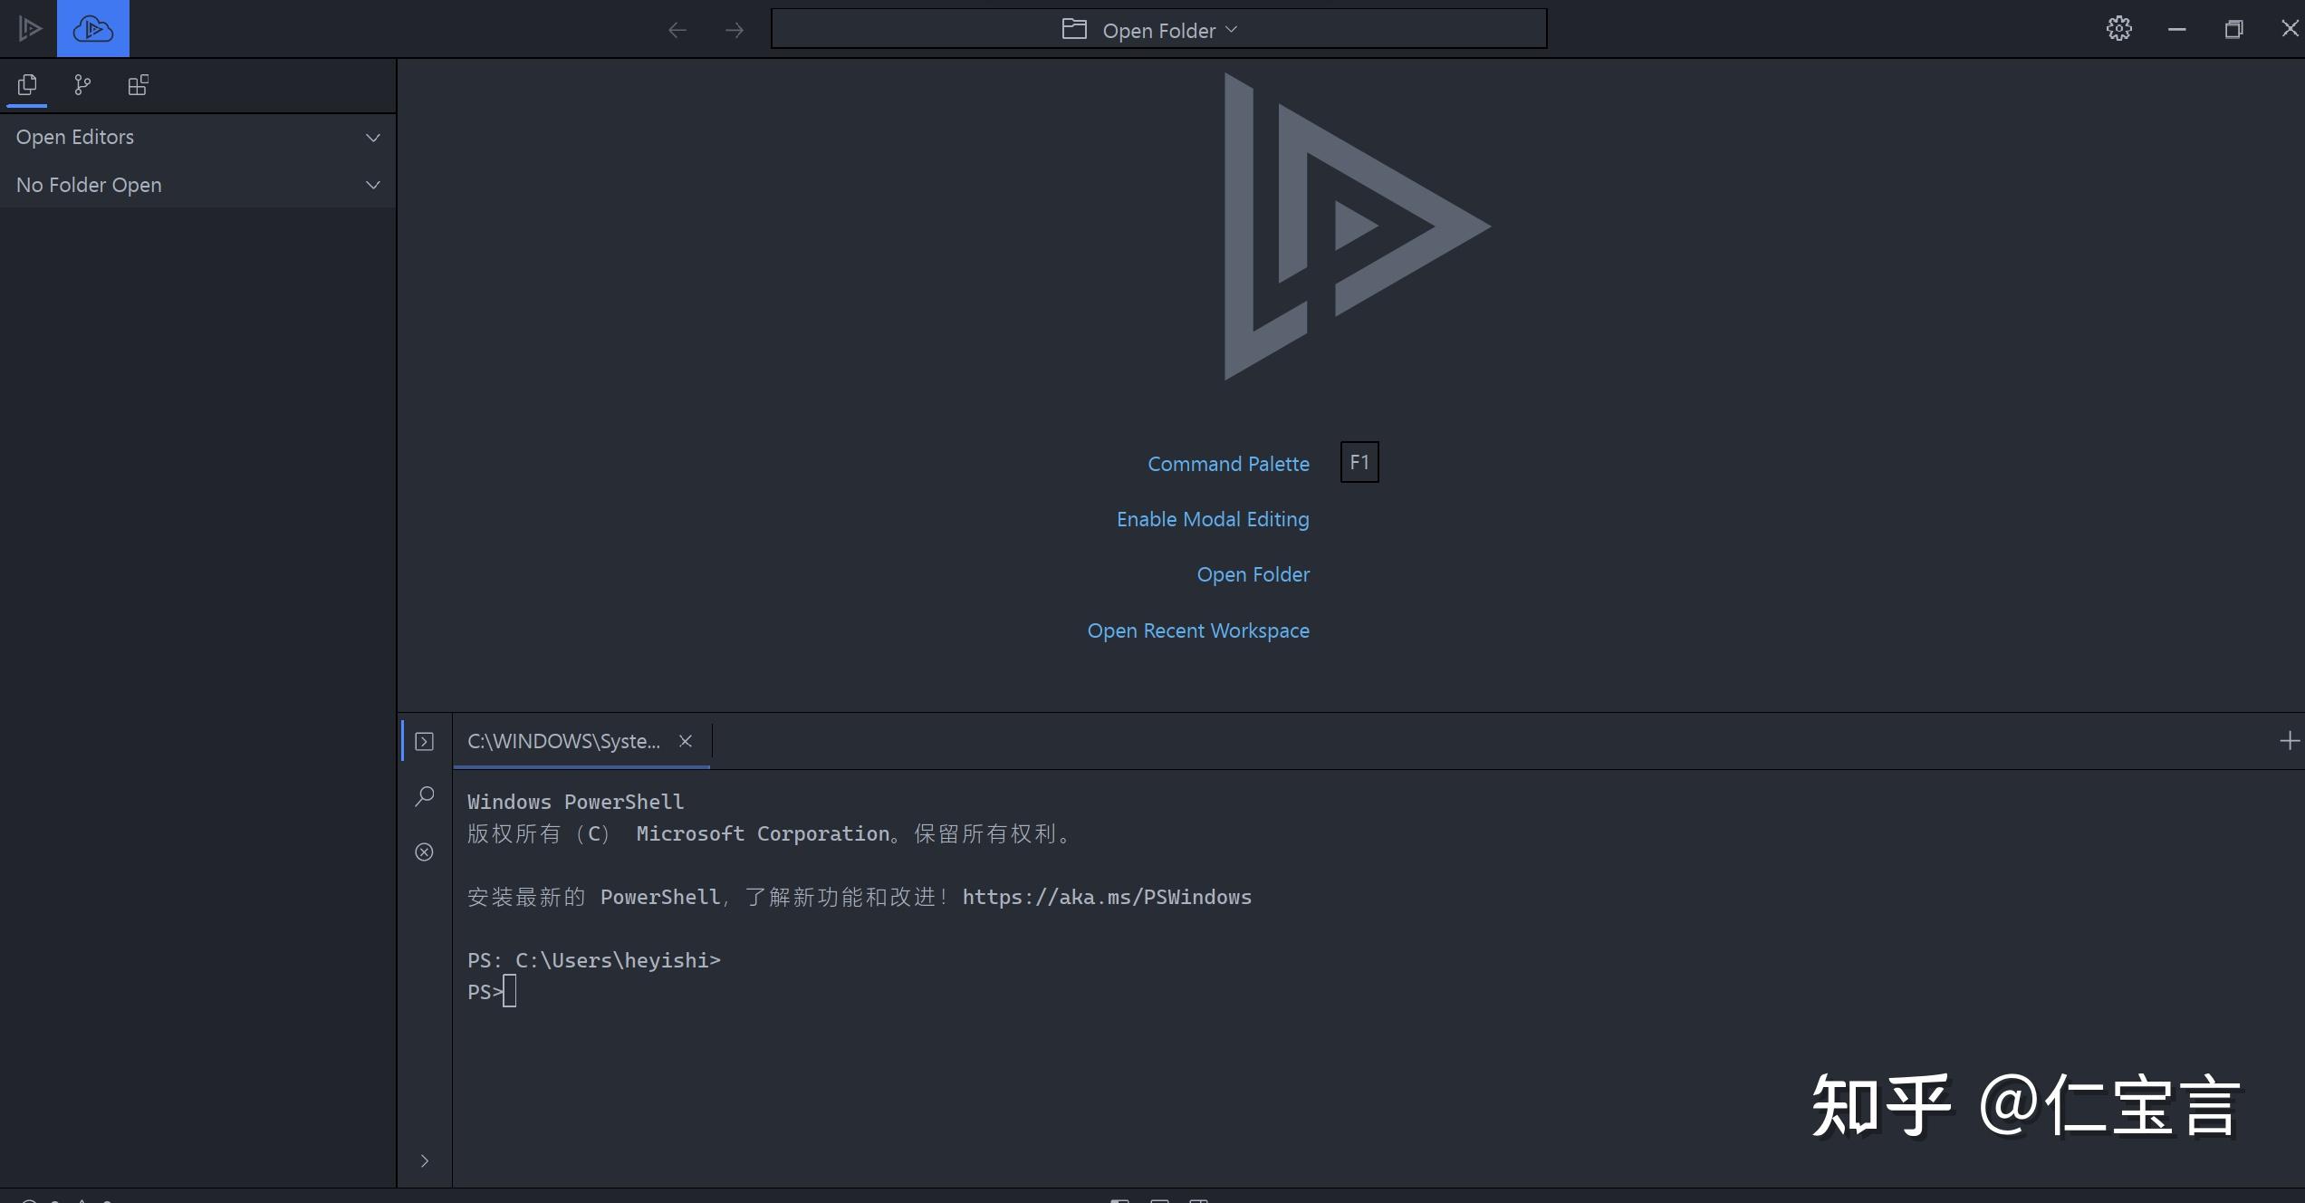
Task: Select the C:\WINDOWS\Syste... terminal tab
Action: coord(563,742)
